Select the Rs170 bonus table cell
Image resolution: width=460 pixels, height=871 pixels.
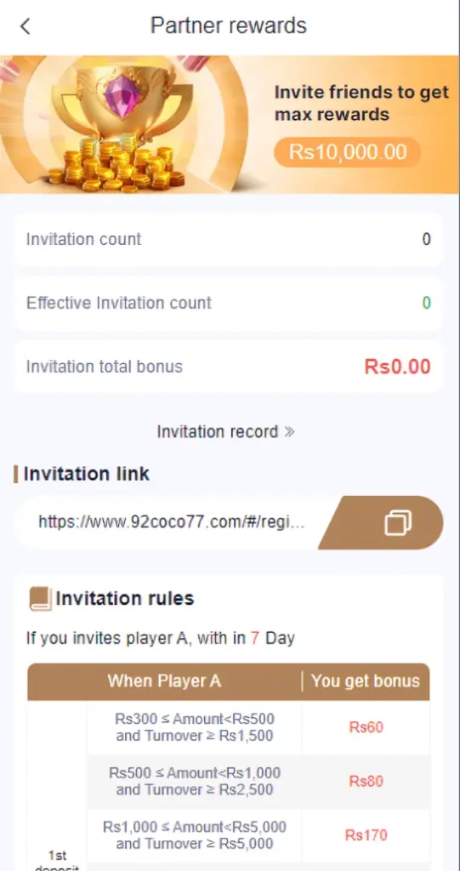(x=366, y=835)
